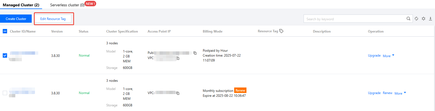Copy the public IP of the postpaid cluster
This screenshot has width=435, height=111.
(x=195, y=53)
